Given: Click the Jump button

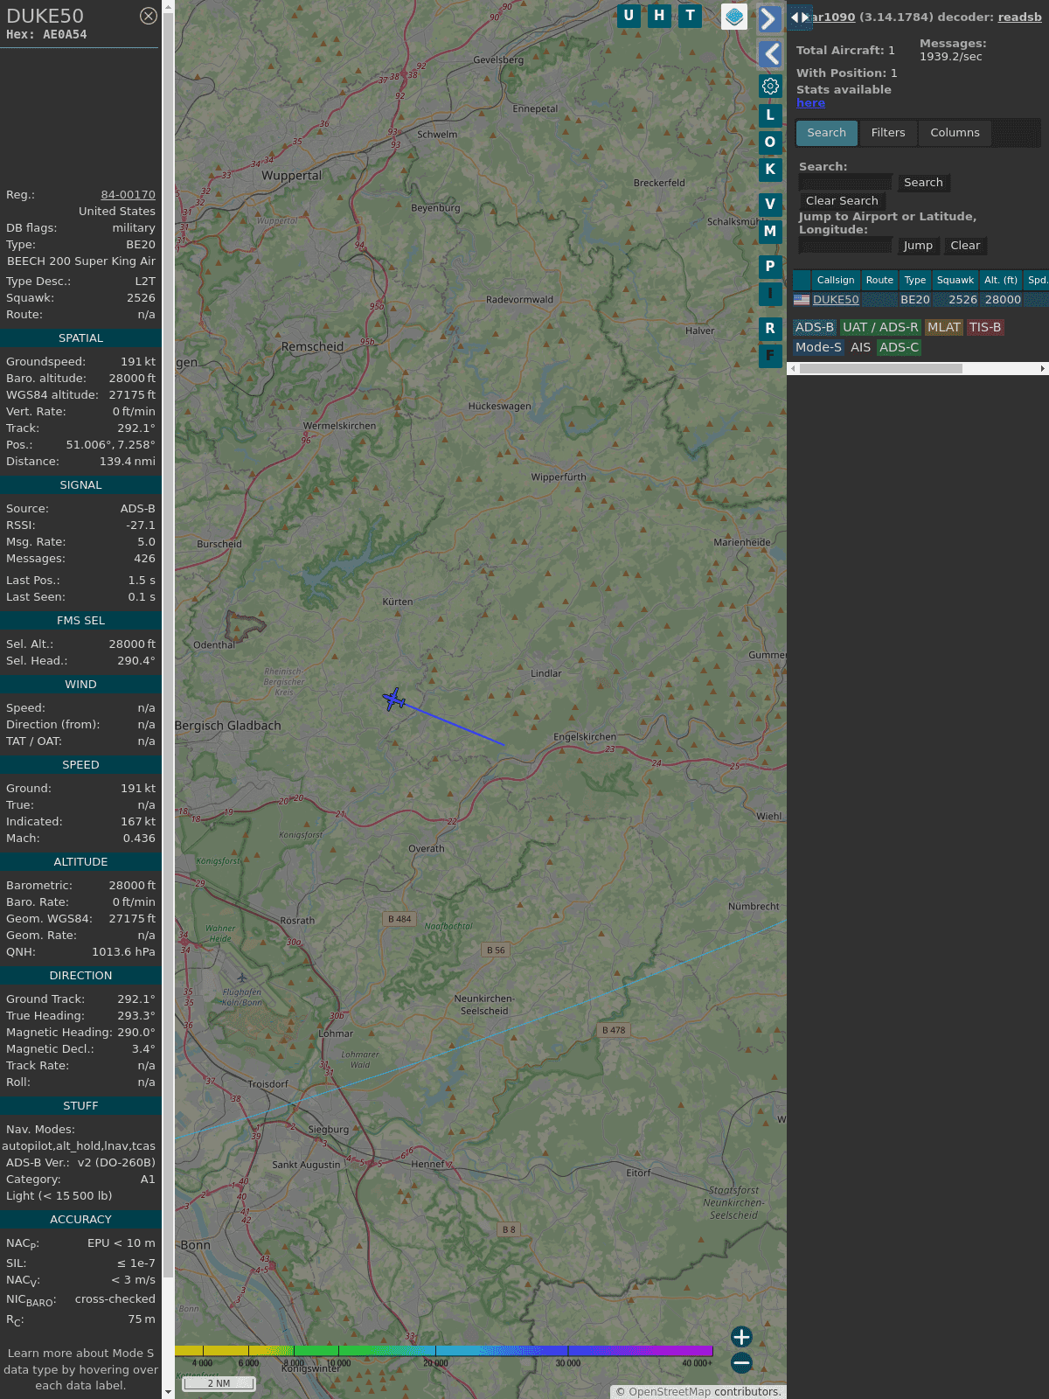Looking at the screenshot, I should pyautogui.click(x=918, y=246).
